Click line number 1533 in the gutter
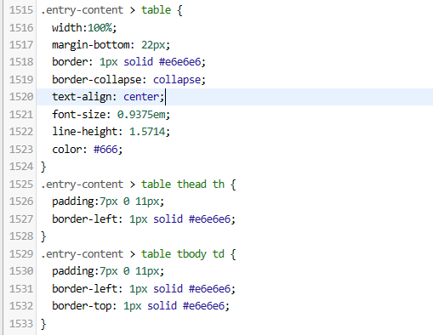433x335 pixels. click(21, 324)
